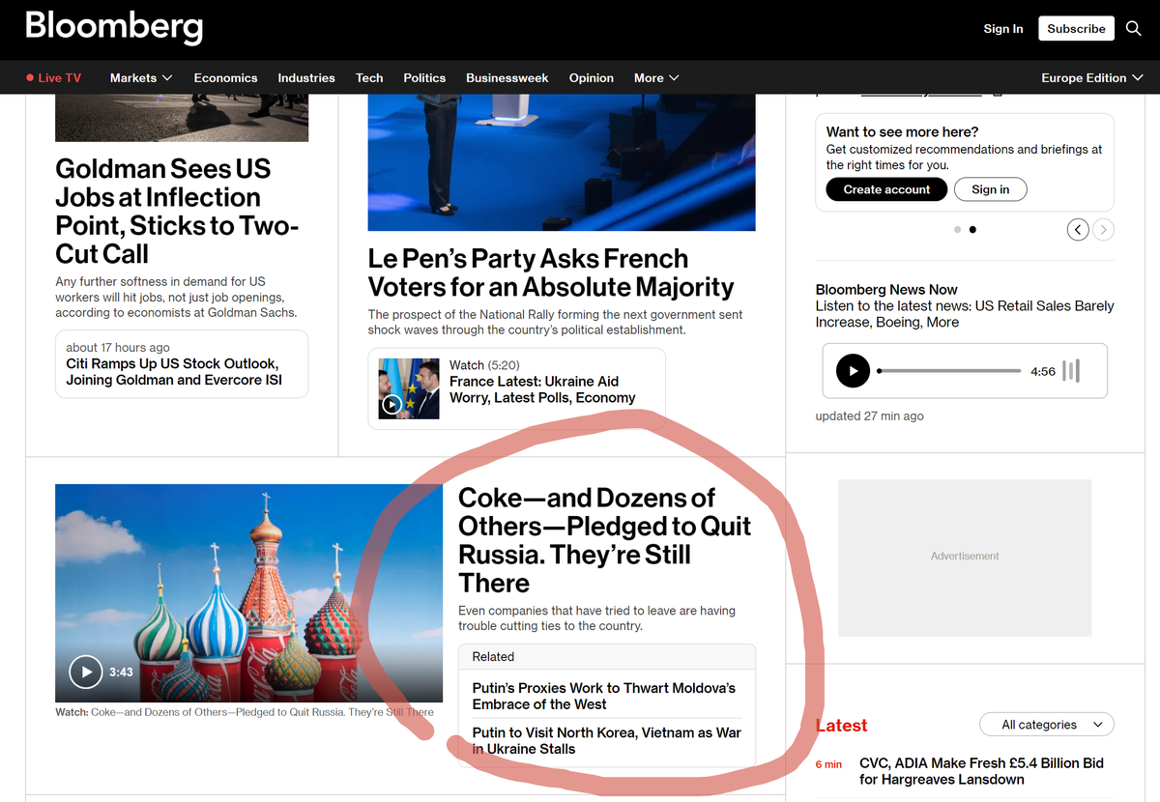Go to the Tech section

(x=369, y=77)
